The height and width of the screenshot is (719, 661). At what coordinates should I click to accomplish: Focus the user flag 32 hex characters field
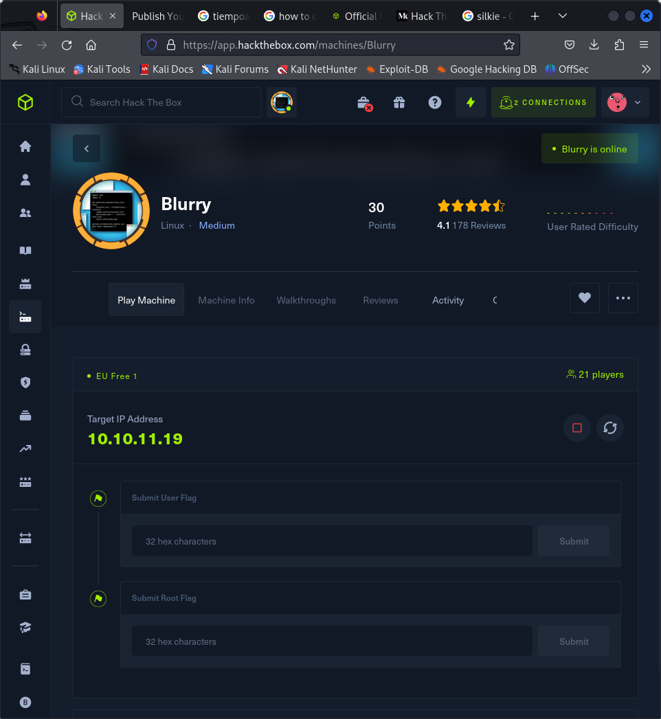click(332, 541)
